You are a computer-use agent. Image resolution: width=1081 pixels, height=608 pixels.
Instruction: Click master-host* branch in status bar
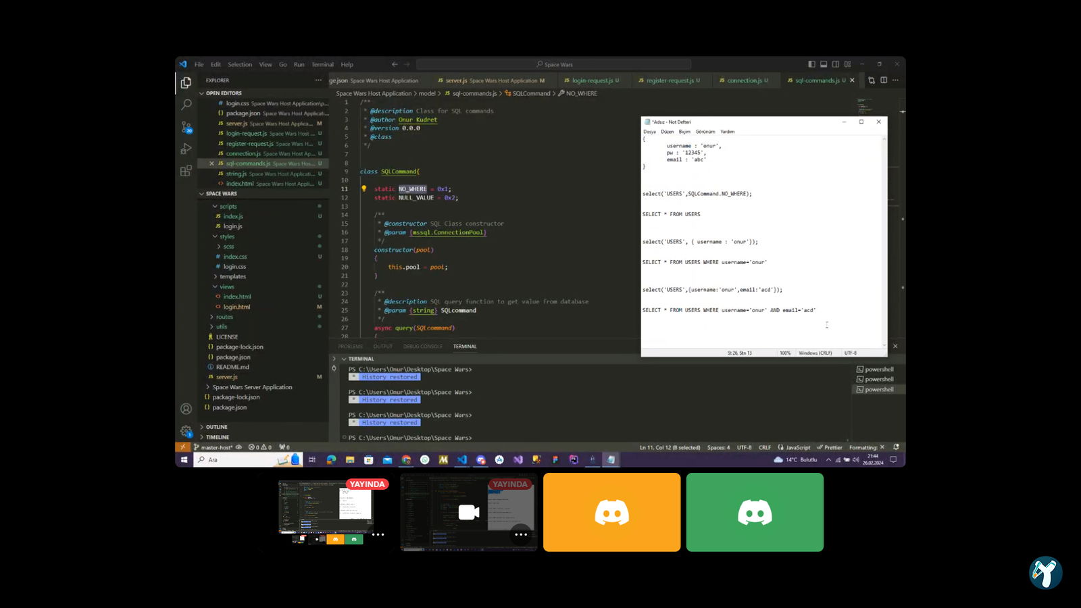click(x=213, y=447)
